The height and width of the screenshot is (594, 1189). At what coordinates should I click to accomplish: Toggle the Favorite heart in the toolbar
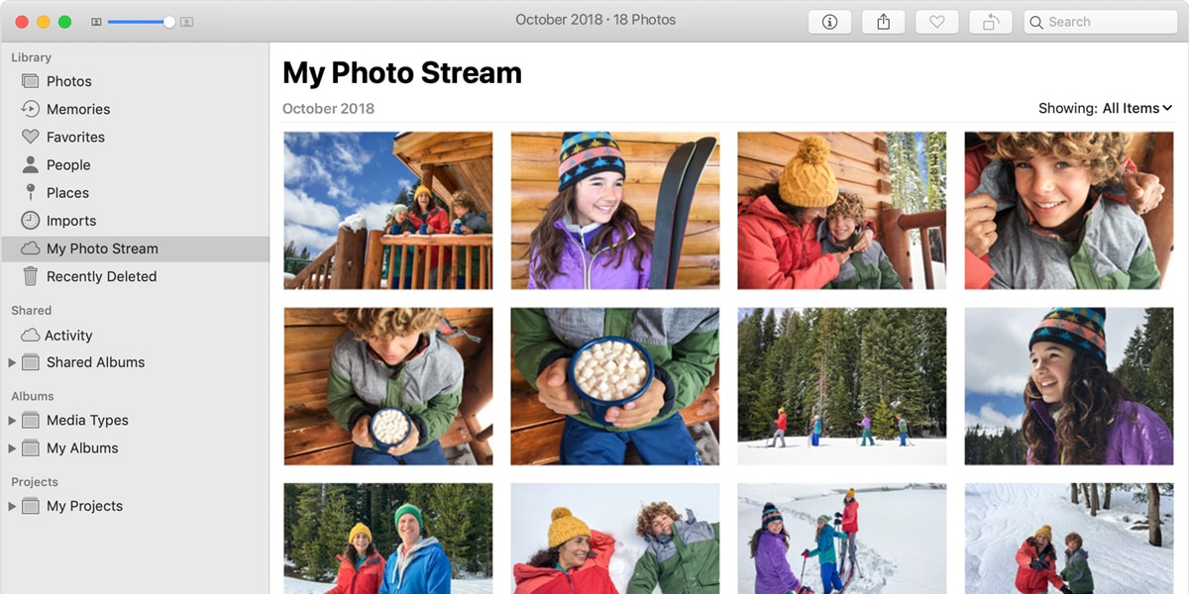[x=936, y=21]
